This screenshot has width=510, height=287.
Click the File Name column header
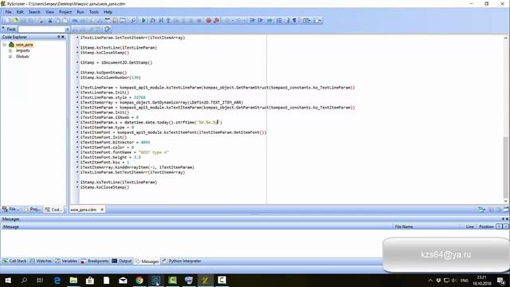pos(426,226)
